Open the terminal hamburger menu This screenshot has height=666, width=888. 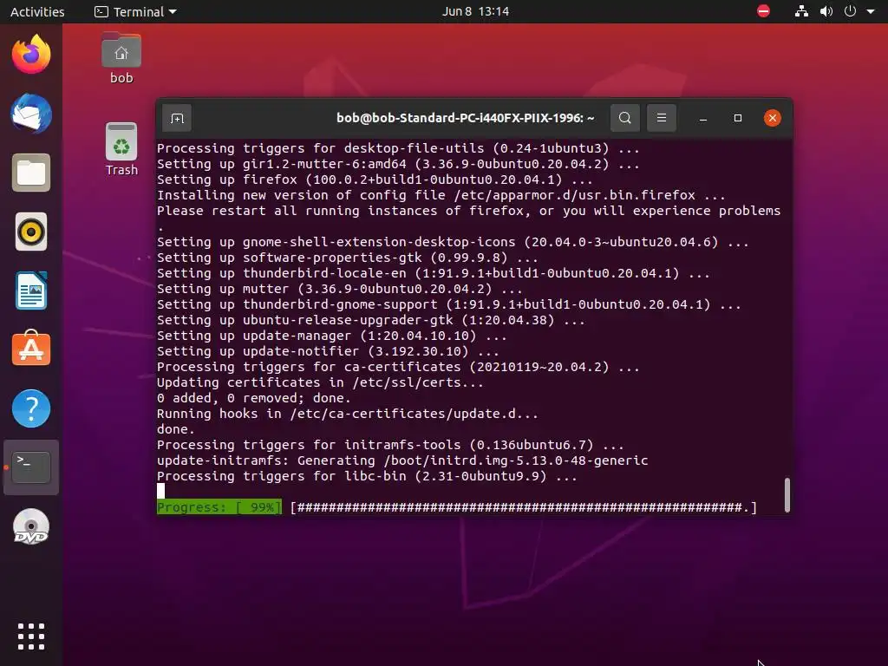(x=661, y=118)
